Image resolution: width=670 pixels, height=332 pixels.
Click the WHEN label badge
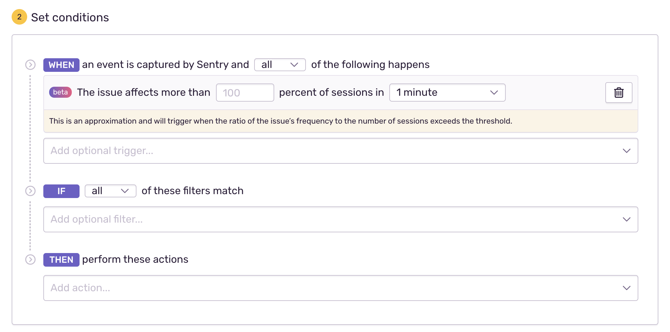coord(61,65)
